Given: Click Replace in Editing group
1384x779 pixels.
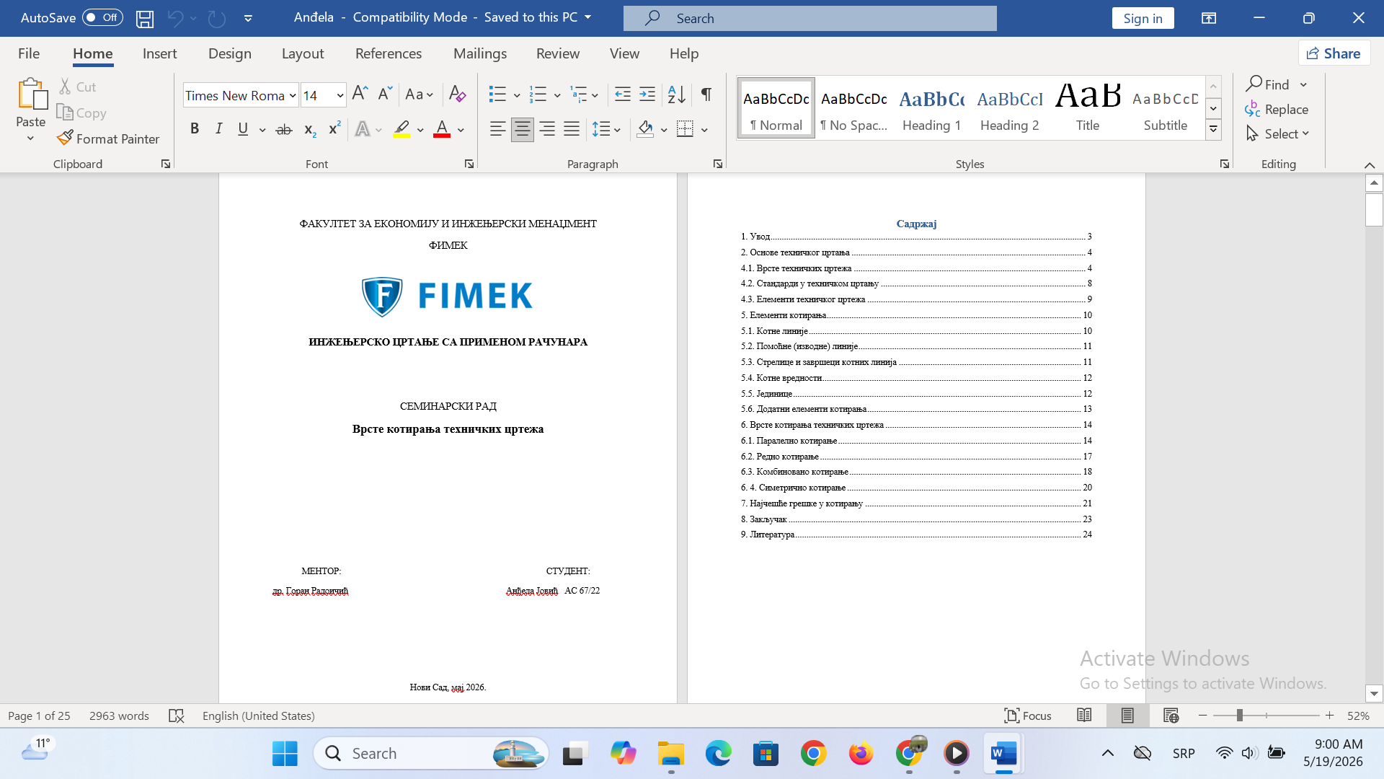Looking at the screenshot, I should [1277, 110].
